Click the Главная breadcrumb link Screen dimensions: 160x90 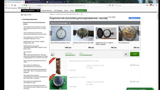pos(52,14)
